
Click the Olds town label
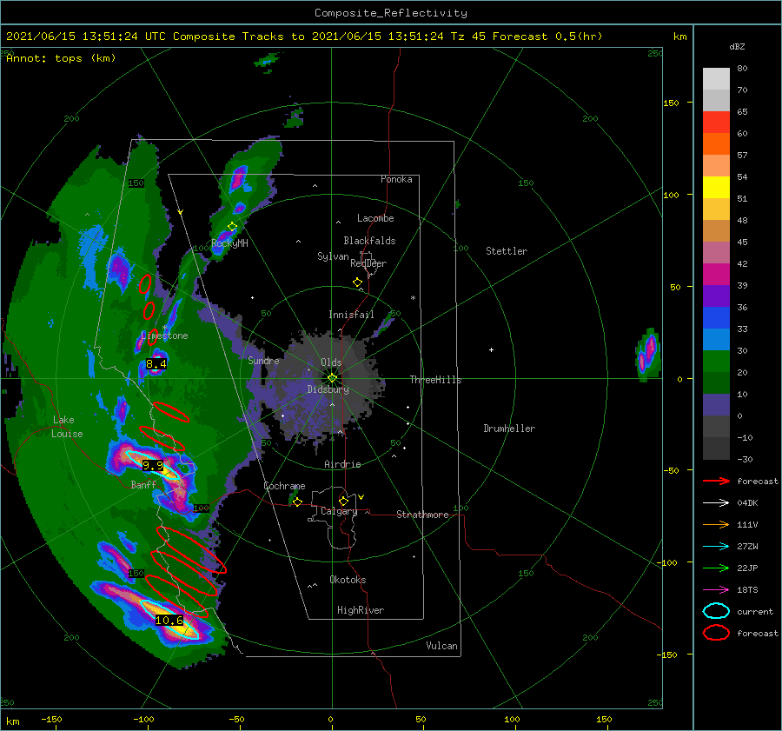click(331, 362)
